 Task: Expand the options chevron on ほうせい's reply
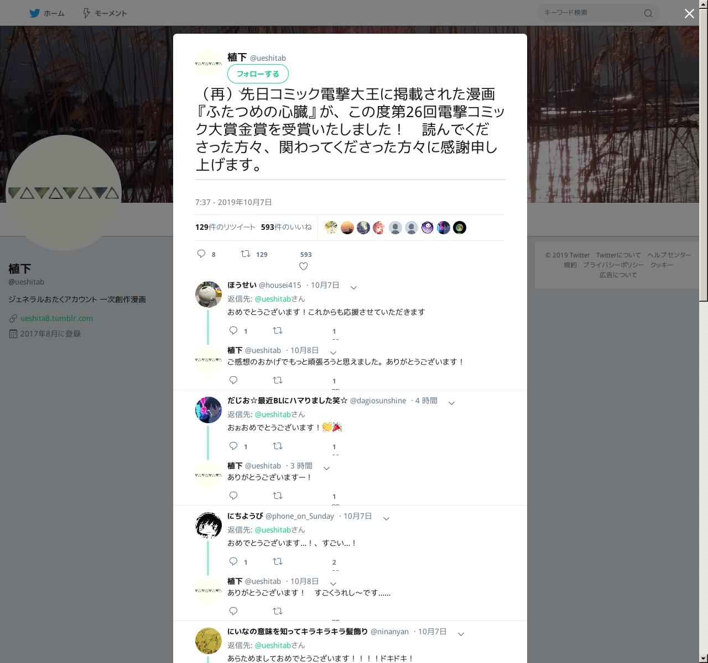pyautogui.click(x=353, y=287)
